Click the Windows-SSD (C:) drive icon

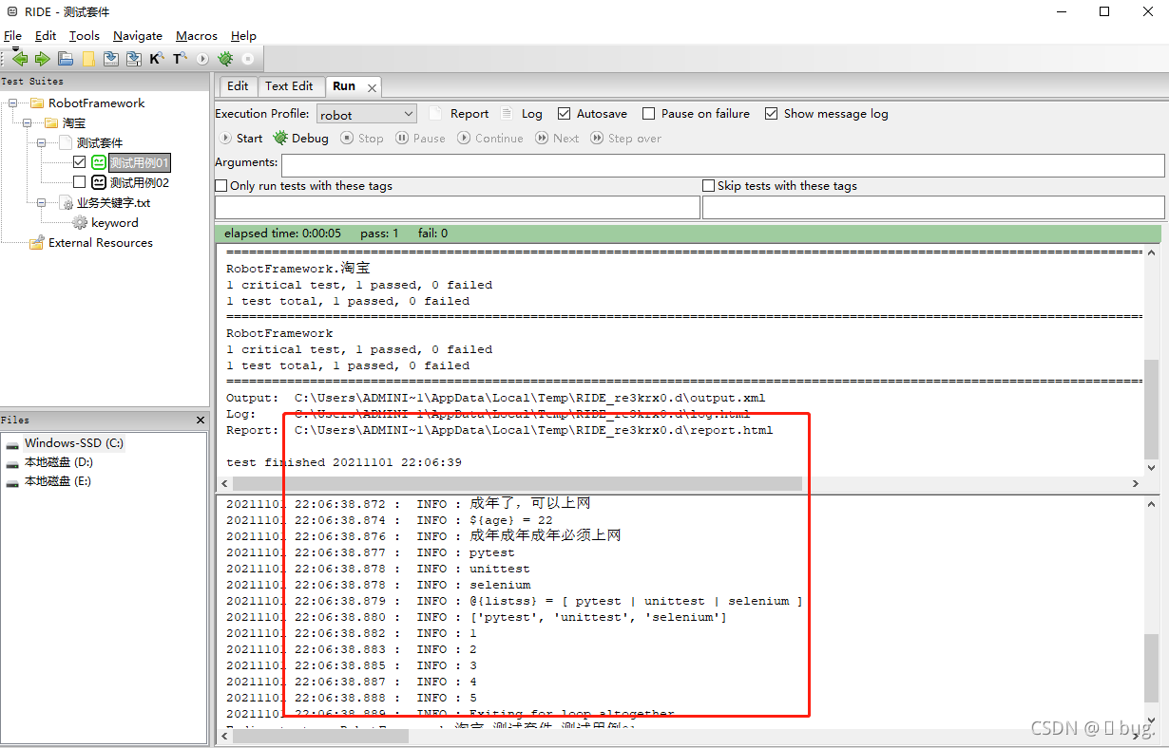[12, 443]
